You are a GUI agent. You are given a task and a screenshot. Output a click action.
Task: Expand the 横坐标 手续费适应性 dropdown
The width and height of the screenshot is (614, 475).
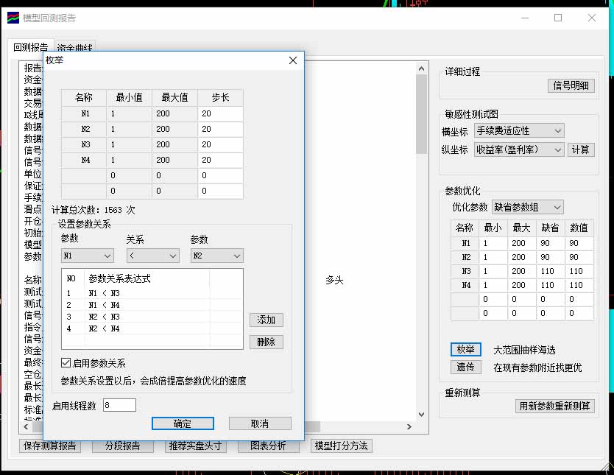coord(519,131)
